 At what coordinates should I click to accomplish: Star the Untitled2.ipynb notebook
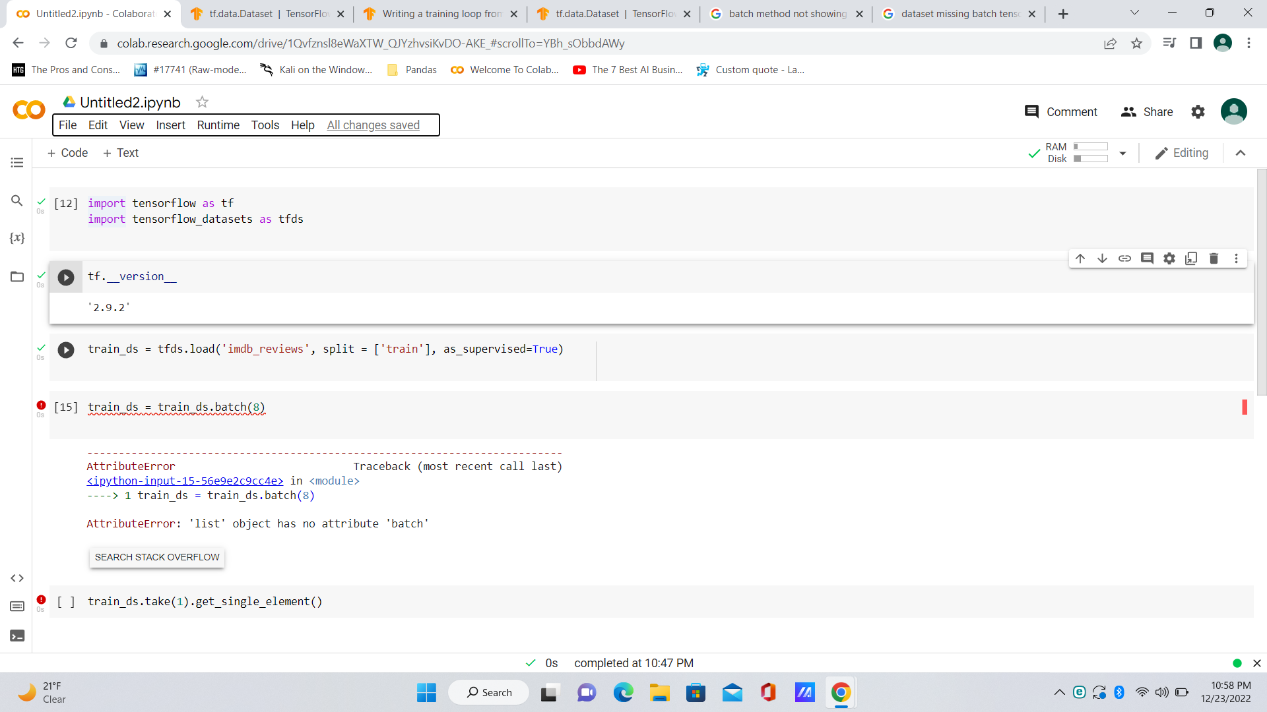(x=202, y=102)
